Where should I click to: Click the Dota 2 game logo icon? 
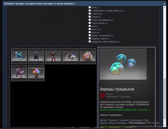click(102, 95)
